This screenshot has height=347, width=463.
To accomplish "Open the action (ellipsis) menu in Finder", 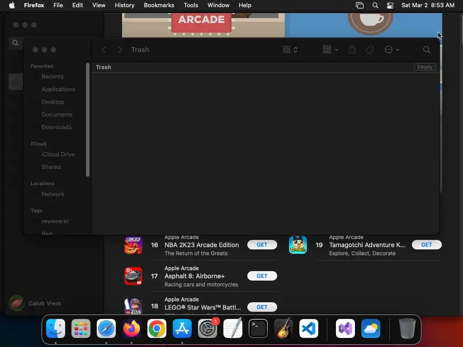I will pos(392,50).
